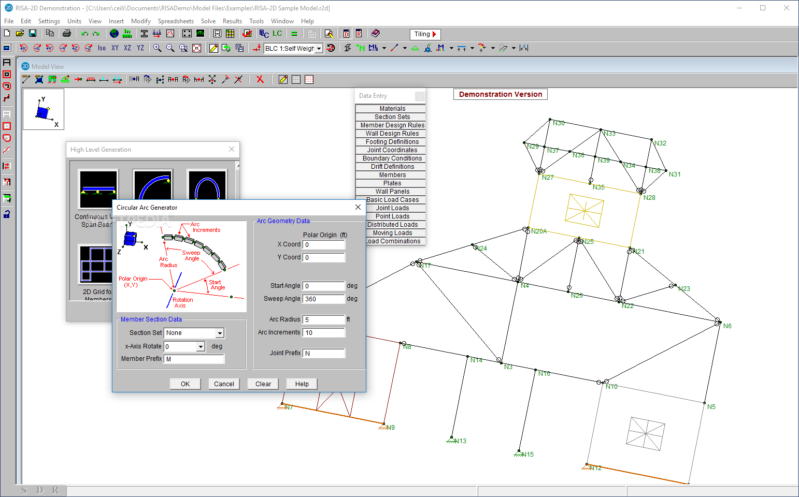This screenshot has height=497, width=799.
Task: Click OK in Circular Arc Generator
Action: click(185, 384)
